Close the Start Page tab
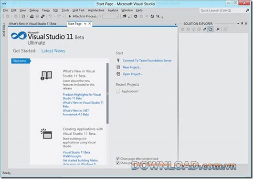The height and width of the screenshot is (179, 253). click(x=90, y=24)
